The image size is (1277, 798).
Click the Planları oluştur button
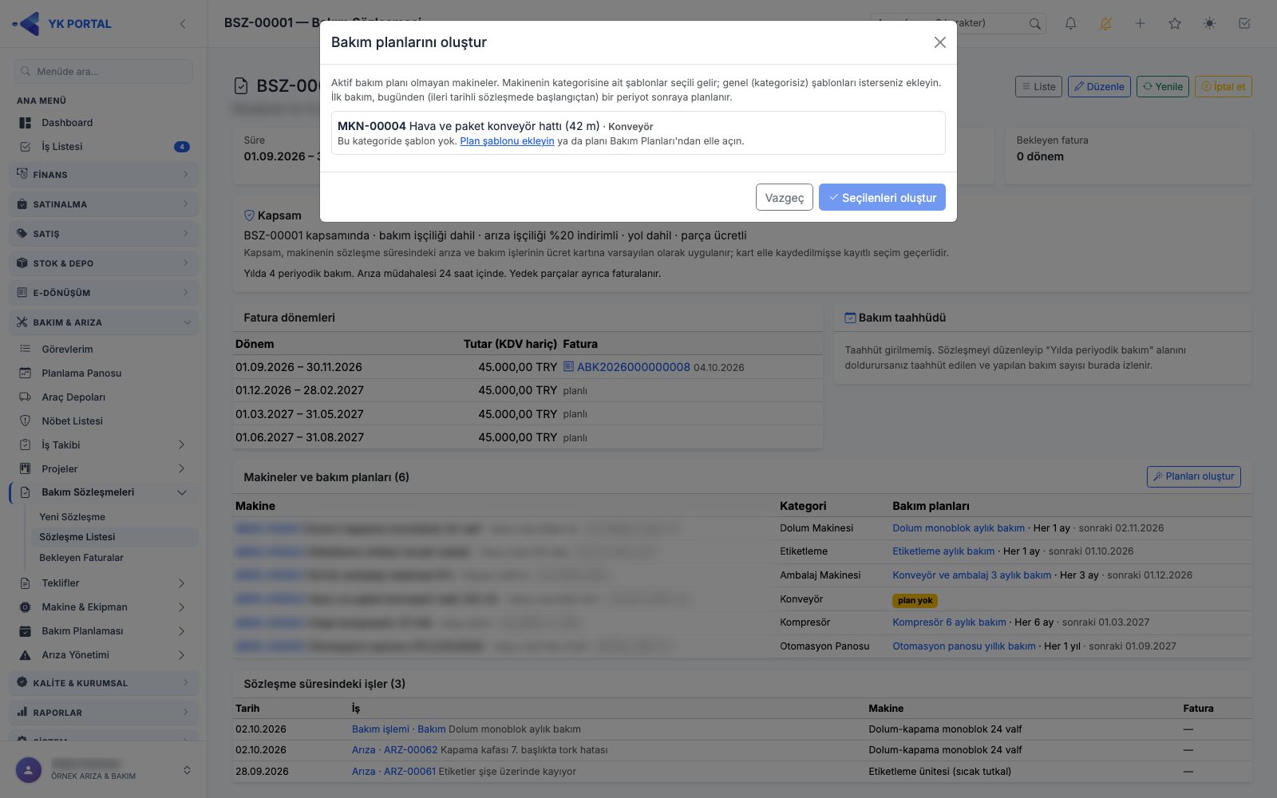[1193, 476]
